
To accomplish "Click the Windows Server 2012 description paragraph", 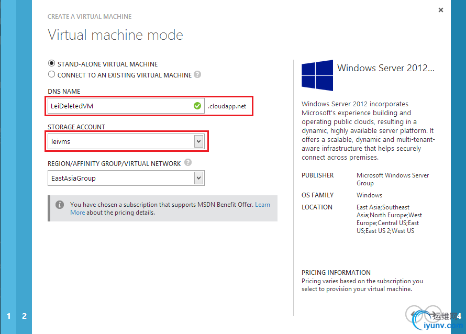I will click(x=368, y=130).
